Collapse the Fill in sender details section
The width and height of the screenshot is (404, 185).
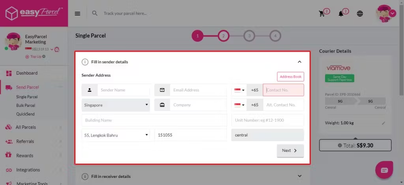click(x=299, y=62)
